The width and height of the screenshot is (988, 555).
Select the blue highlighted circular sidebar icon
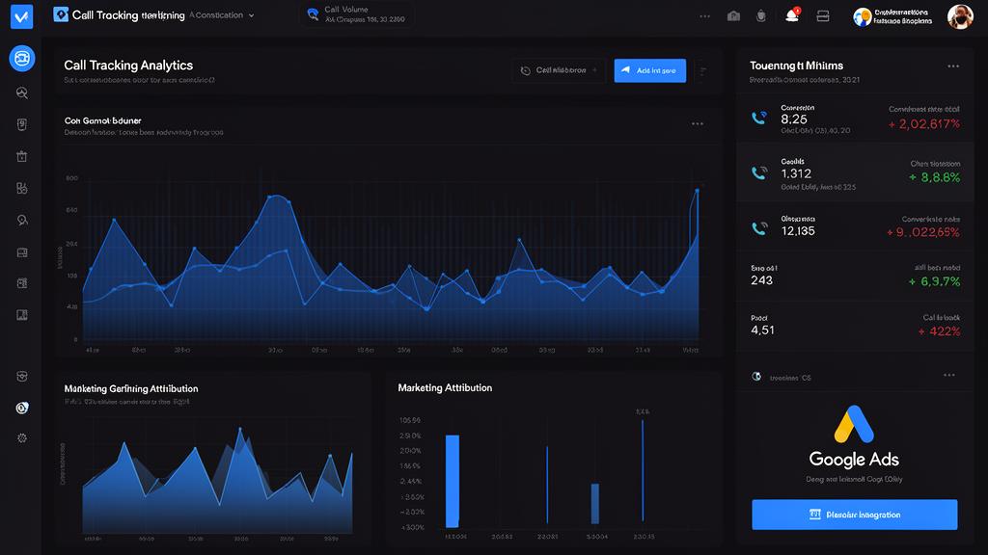coord(22,59)
